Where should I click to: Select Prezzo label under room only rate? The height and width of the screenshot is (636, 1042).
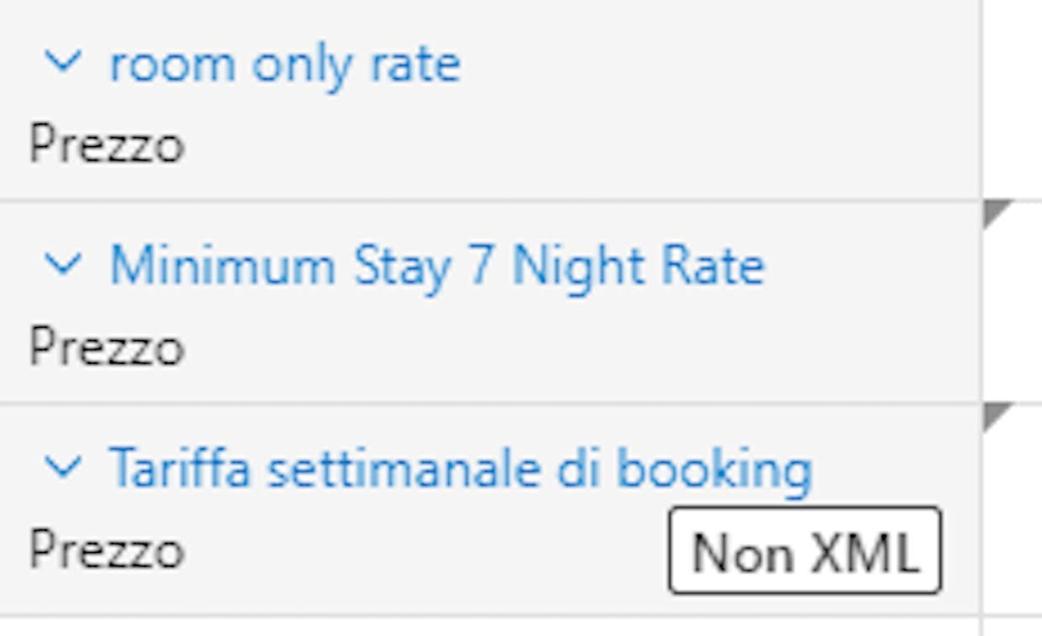click(x=107, y=145)
